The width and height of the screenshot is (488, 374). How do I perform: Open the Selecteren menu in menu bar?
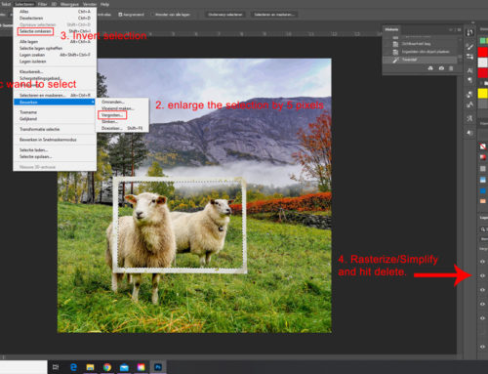tap(24, 4)
